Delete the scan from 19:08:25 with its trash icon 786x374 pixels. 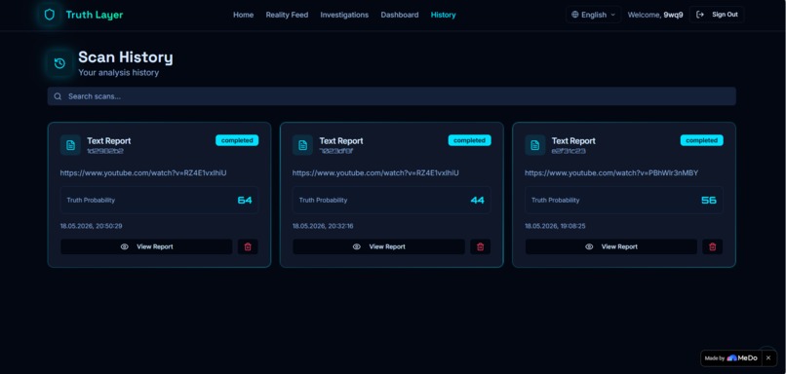pos(713,246)
